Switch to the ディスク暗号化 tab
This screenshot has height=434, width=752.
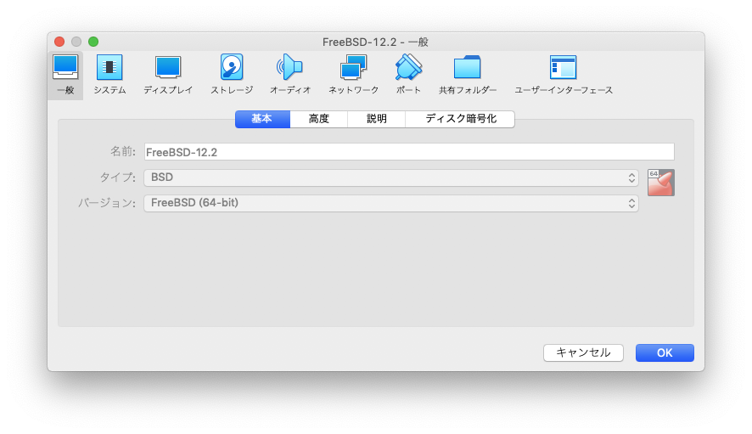[460, 119]
